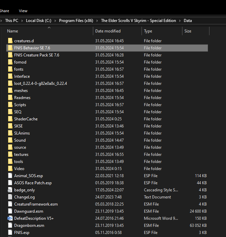The height and width of the screenshot is (237, 226).
Task: Click the Cascading Style S... type cell
Action: 161,190
